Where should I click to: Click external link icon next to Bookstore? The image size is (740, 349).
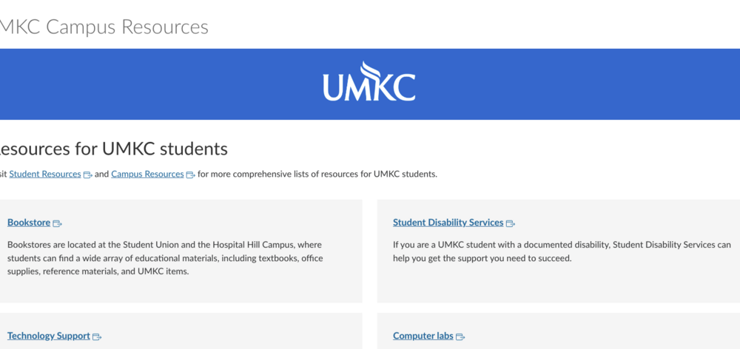click(x=57, y=223)
